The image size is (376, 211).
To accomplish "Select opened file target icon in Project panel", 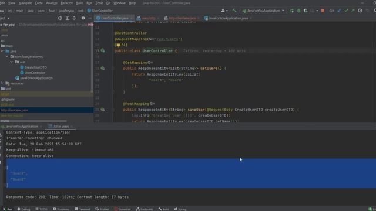I will click(60, 18).
